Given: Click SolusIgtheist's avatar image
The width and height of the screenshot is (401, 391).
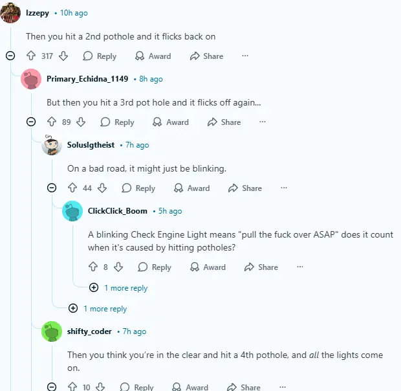Looking at the screenshot, I should (52, 145).
